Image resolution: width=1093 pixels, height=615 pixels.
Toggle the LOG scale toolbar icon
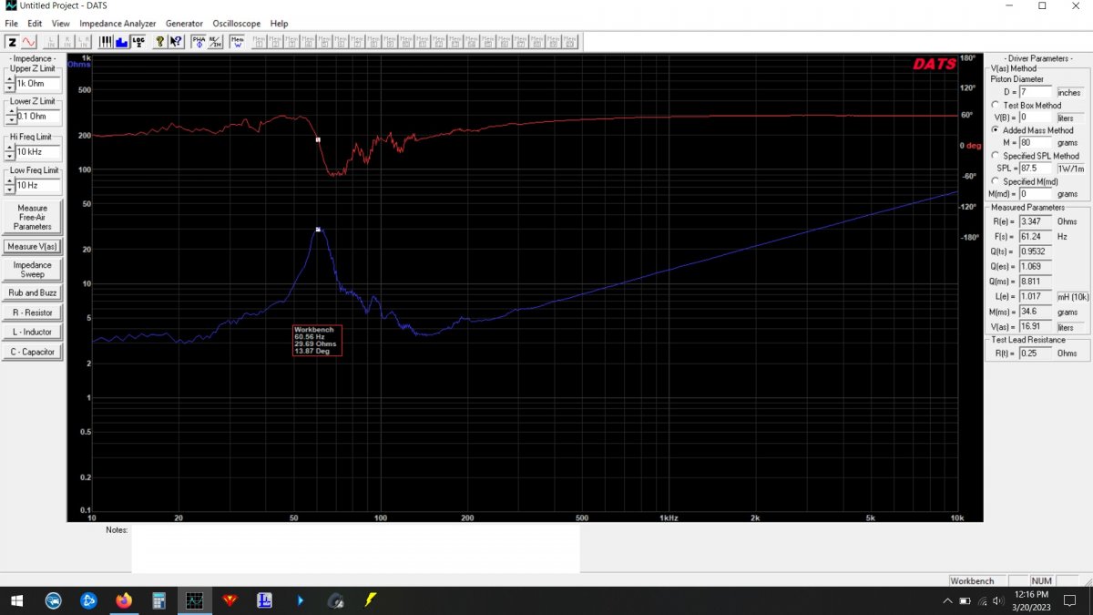click(138, 41)
